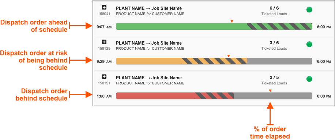Open the 6 / 6 Ticketed Loads count
The width and height of the screenshot is (335, 140).
[274, 11]
